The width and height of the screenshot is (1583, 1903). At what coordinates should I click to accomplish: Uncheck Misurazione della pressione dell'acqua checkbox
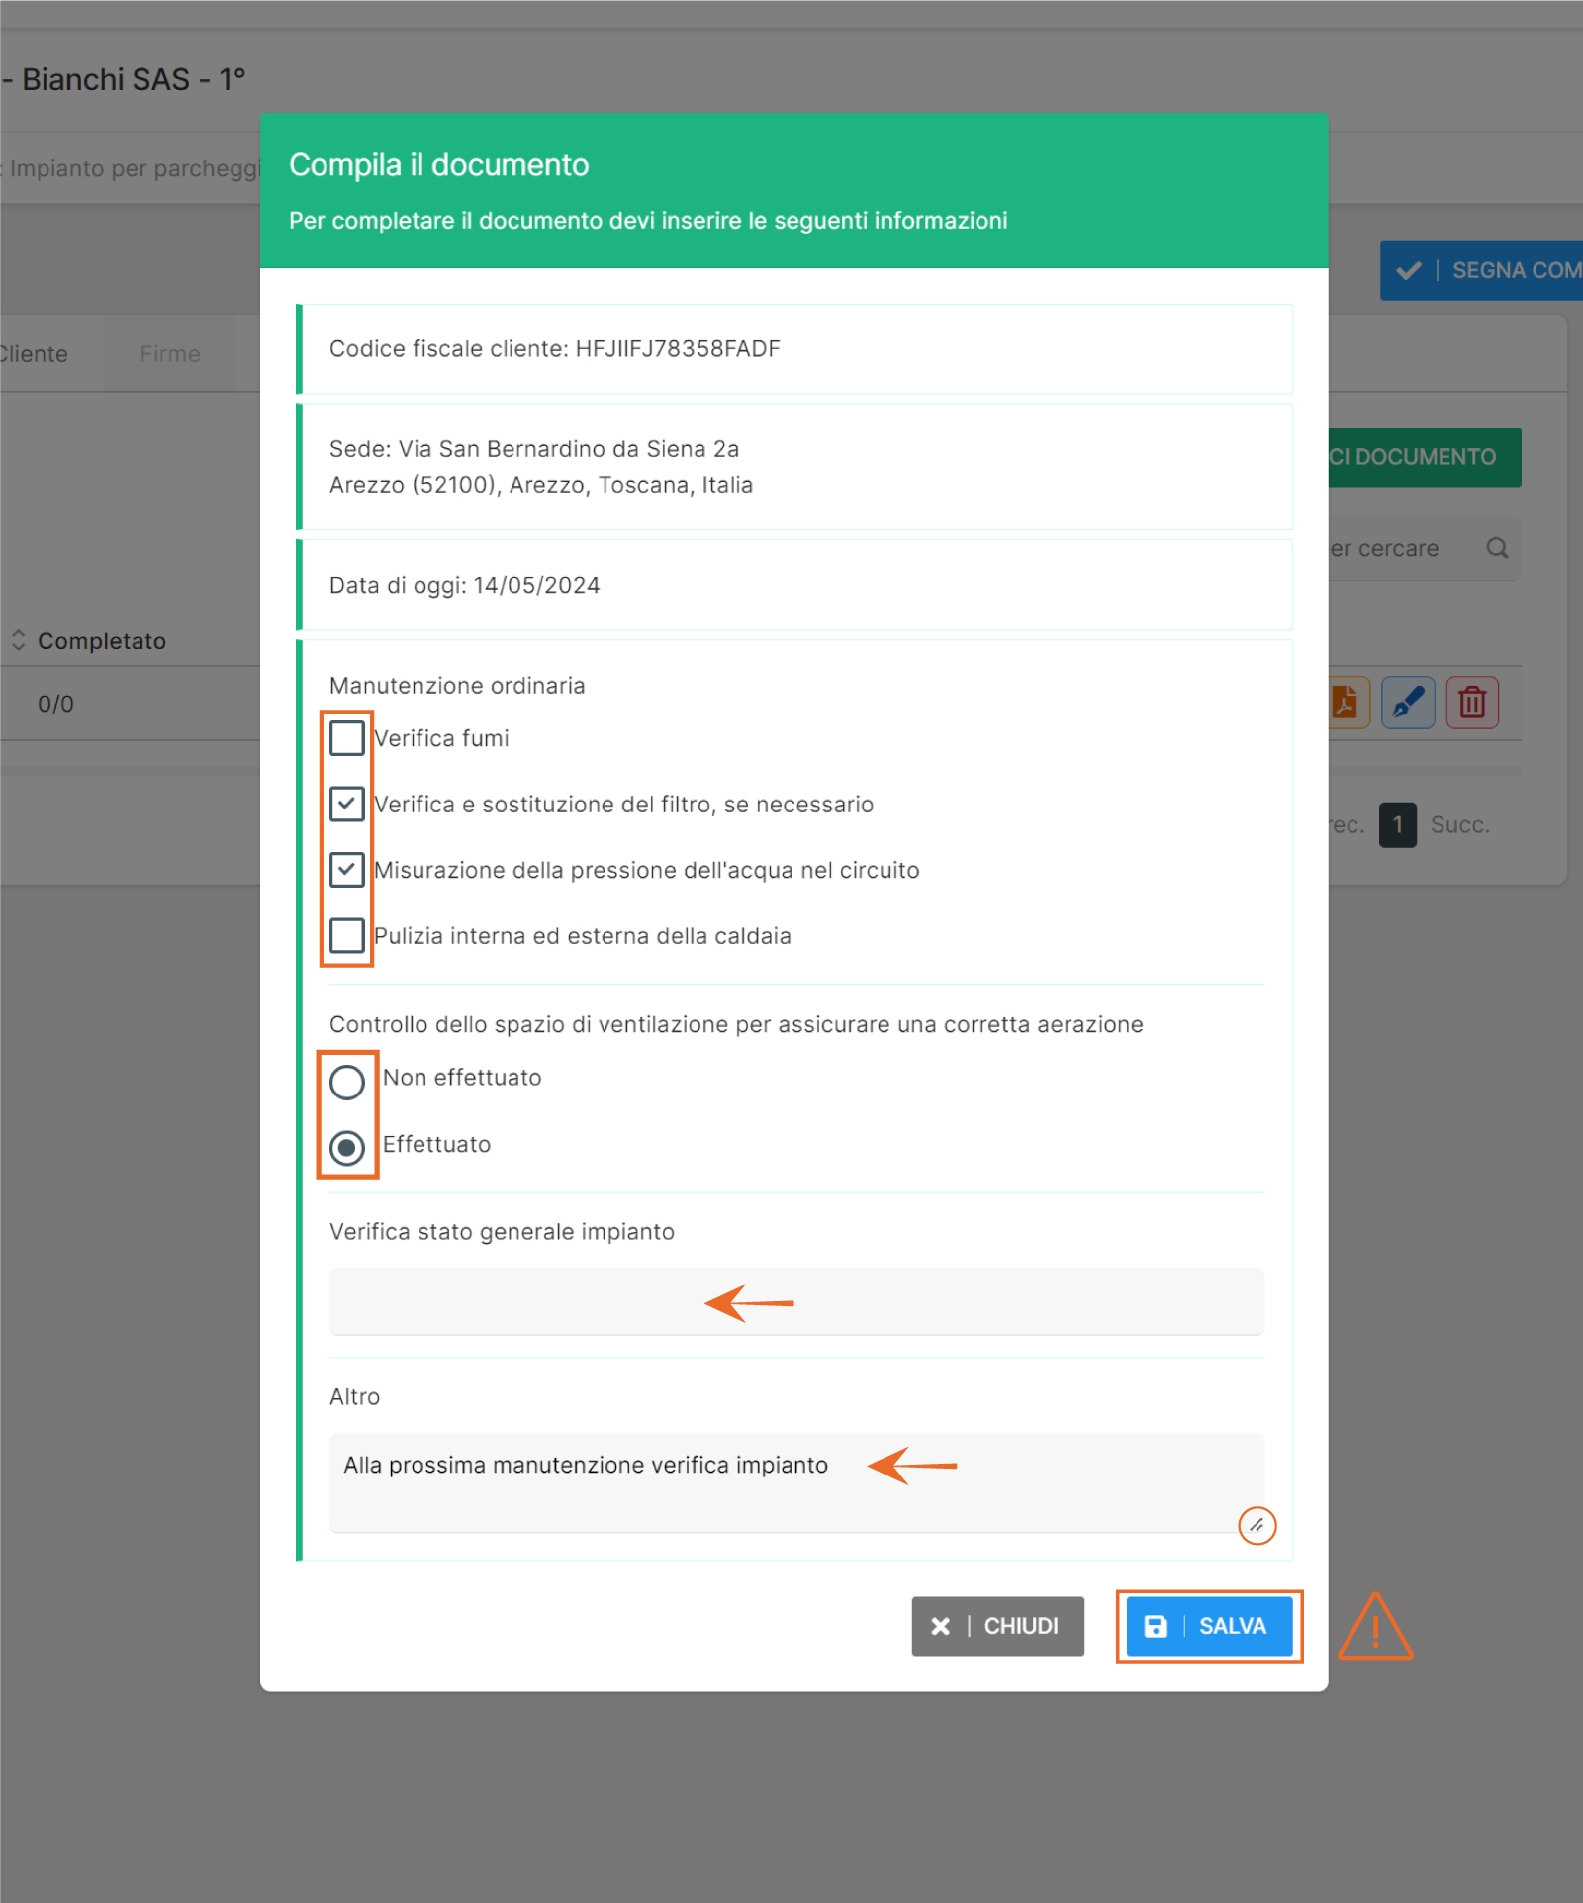347,870
